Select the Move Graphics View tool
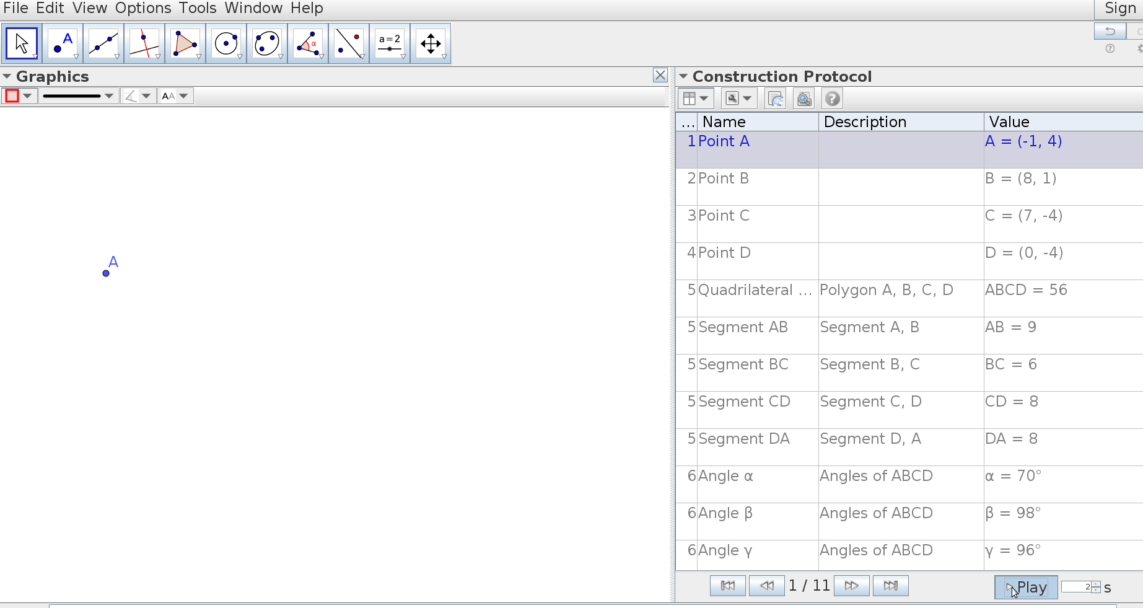The image size is (1143, 608). (x=431, y=43)
